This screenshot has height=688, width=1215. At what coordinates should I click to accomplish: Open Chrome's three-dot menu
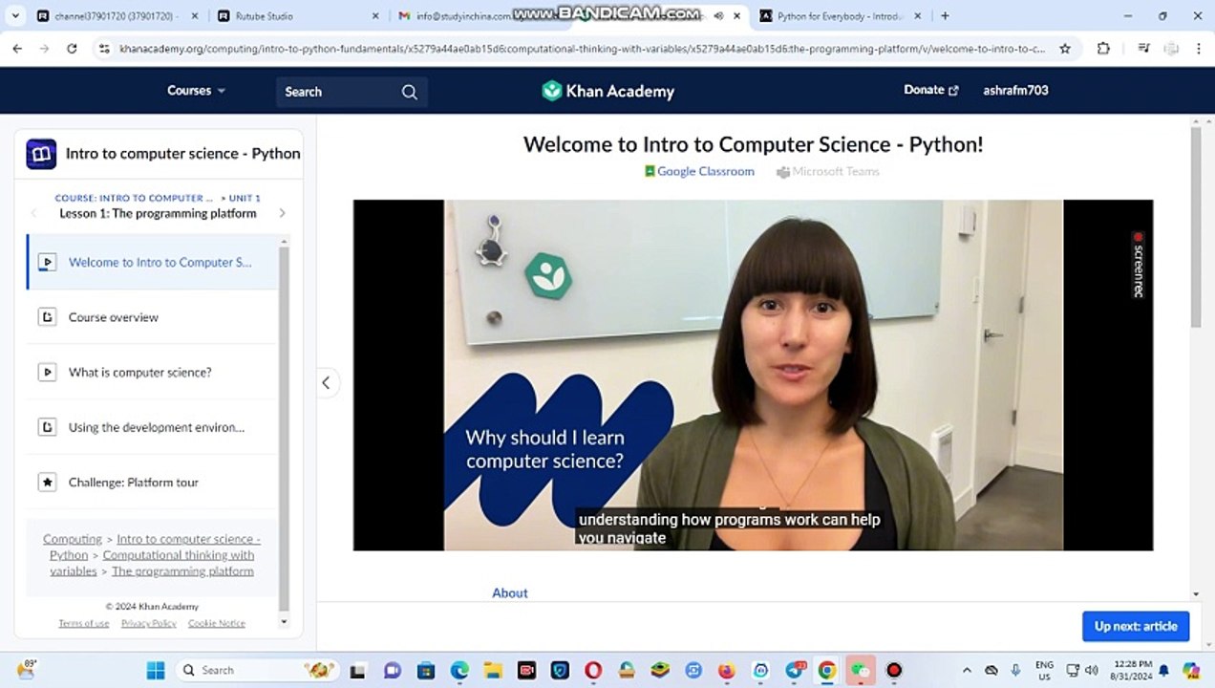coord(1198,48)
